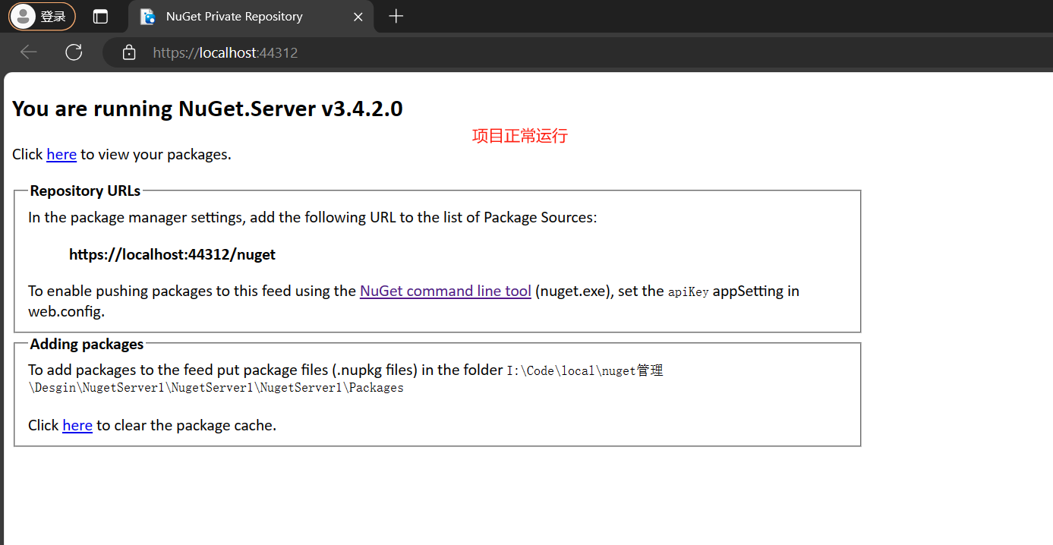
Task: Open the NuGet command line tool link
Action: (446, 291)
